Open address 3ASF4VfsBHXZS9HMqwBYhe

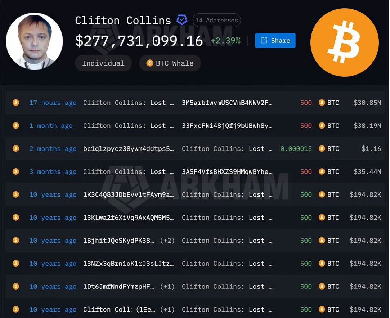(227, 172)
